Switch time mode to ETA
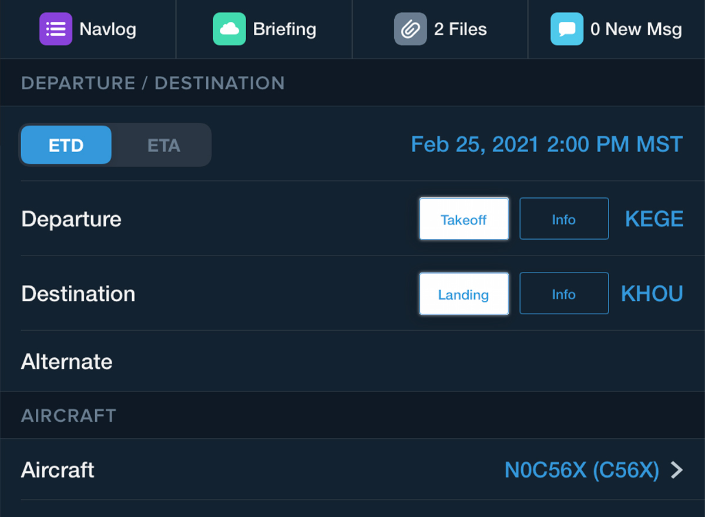 (x=163, y=145)
